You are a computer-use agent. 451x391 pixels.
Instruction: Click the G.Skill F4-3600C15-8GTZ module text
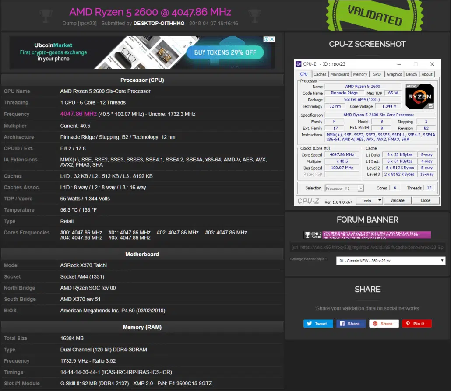136,383
